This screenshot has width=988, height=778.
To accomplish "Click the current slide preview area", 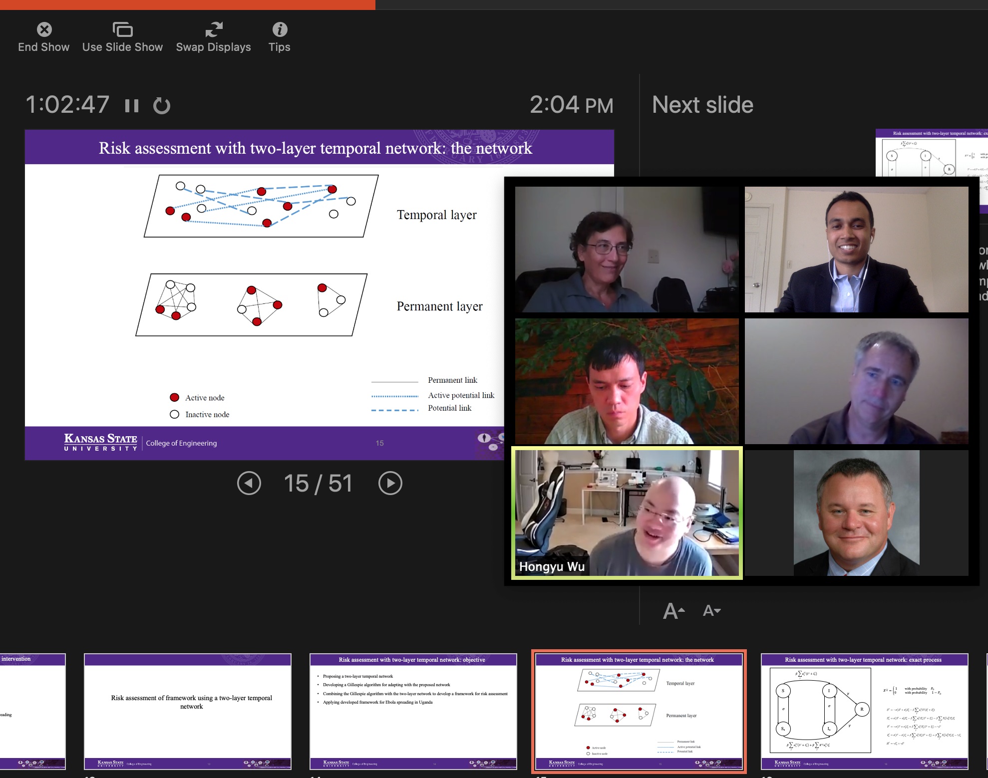I will (265, 294).
